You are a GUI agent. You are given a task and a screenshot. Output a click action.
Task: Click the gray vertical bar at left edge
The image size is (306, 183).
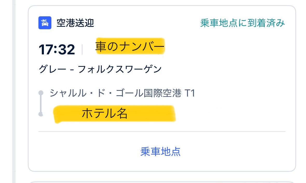[x=14, y=92]
